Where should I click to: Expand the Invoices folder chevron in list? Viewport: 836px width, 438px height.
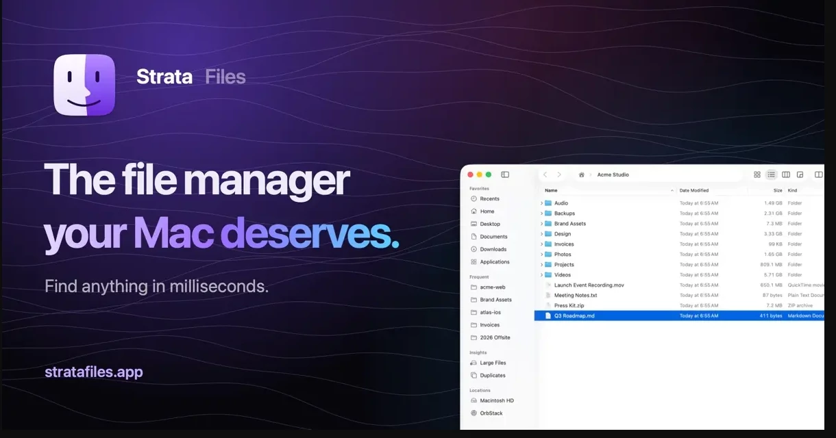click(x=541, y=244)
